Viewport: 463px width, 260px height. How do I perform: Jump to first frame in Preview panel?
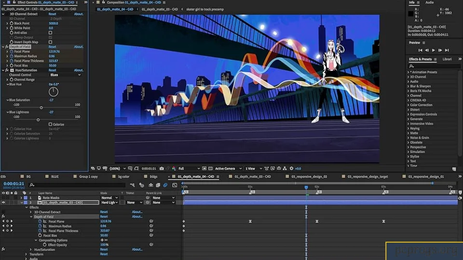420,51
